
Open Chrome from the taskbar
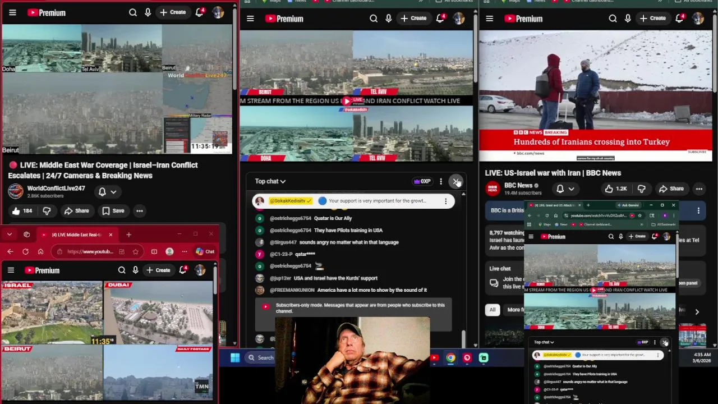pos(450,357)
